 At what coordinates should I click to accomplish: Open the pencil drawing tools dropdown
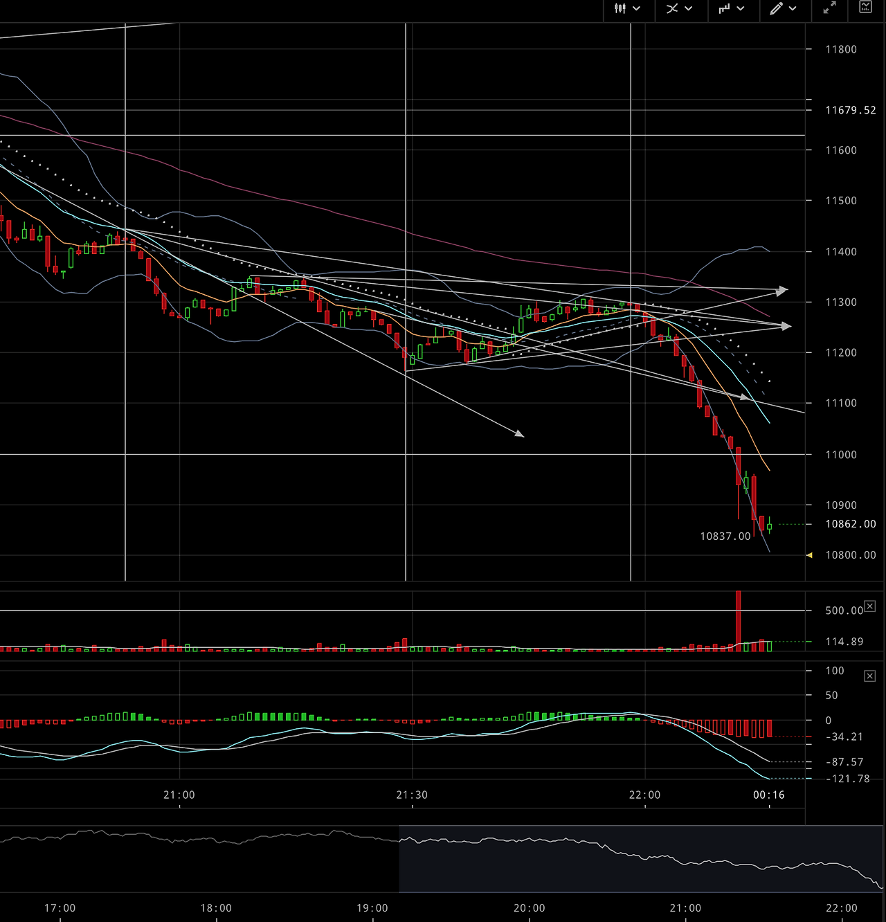[784, 9]
